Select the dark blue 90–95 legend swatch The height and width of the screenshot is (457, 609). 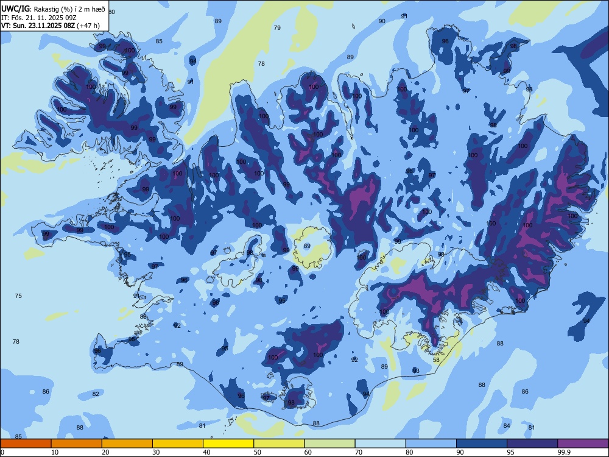point(482,444)
